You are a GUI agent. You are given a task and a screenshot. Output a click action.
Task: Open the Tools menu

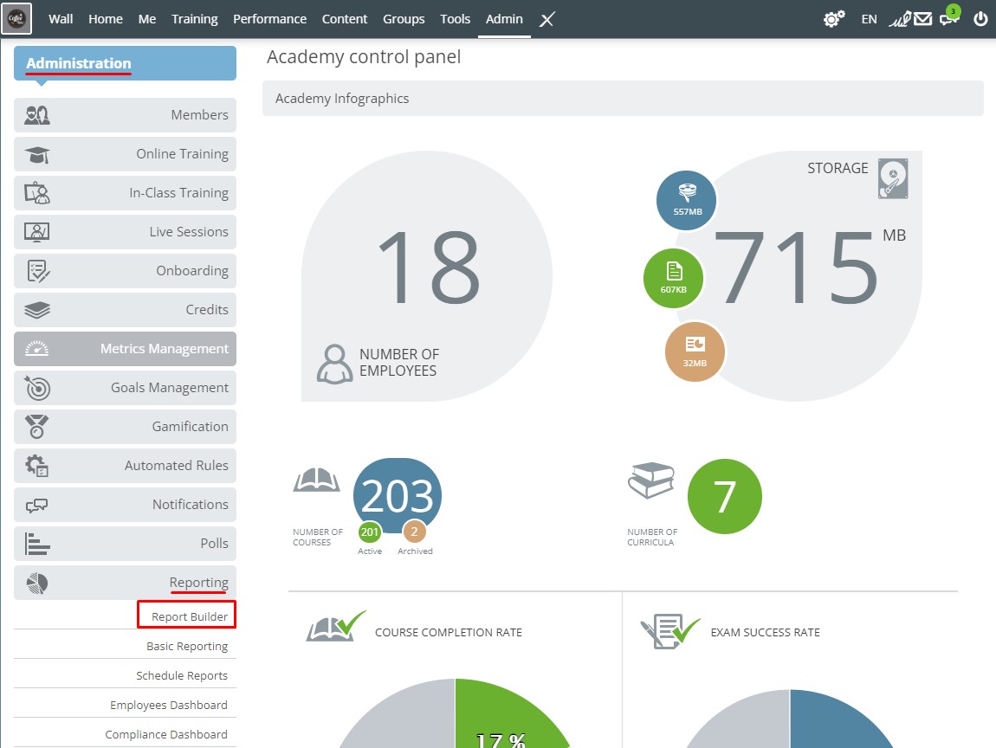tap(455, 19)
